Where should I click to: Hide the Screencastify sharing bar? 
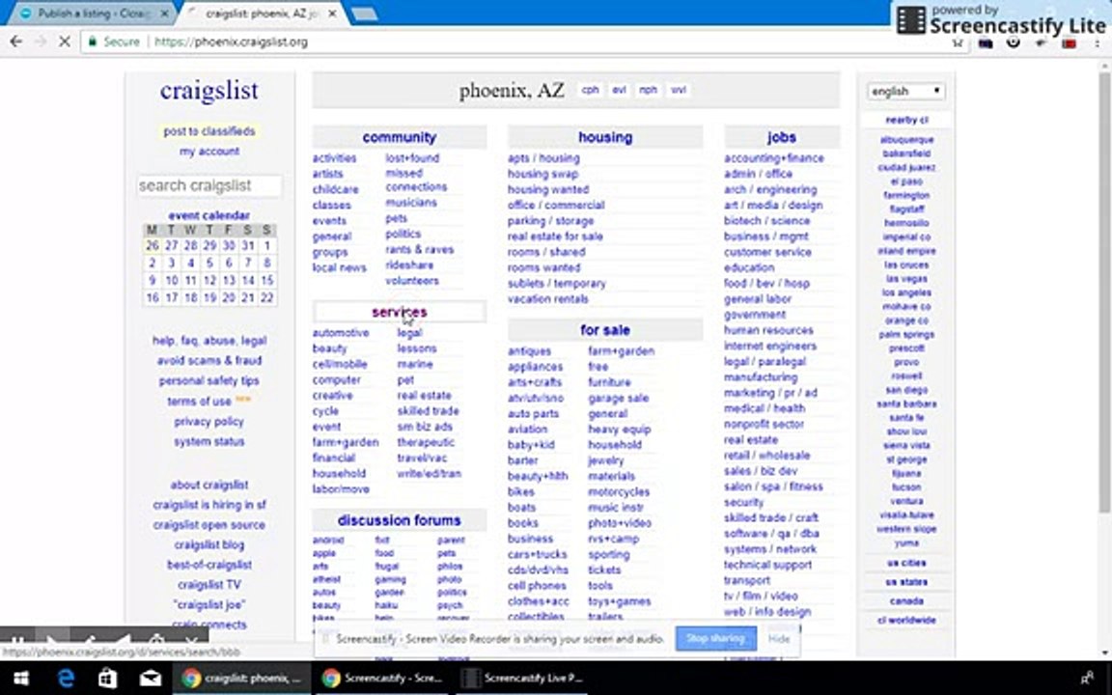pos(779,638)
